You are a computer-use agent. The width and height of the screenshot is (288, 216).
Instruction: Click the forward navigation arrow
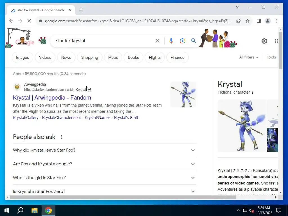tap(20, 21)
